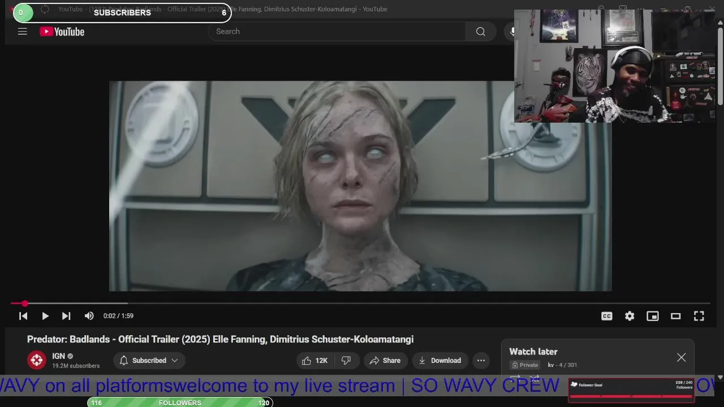Image resolution: width=724 pixels, height=407 pixels.
Task: Like the video with 12K likes
Action: [315, 360]
